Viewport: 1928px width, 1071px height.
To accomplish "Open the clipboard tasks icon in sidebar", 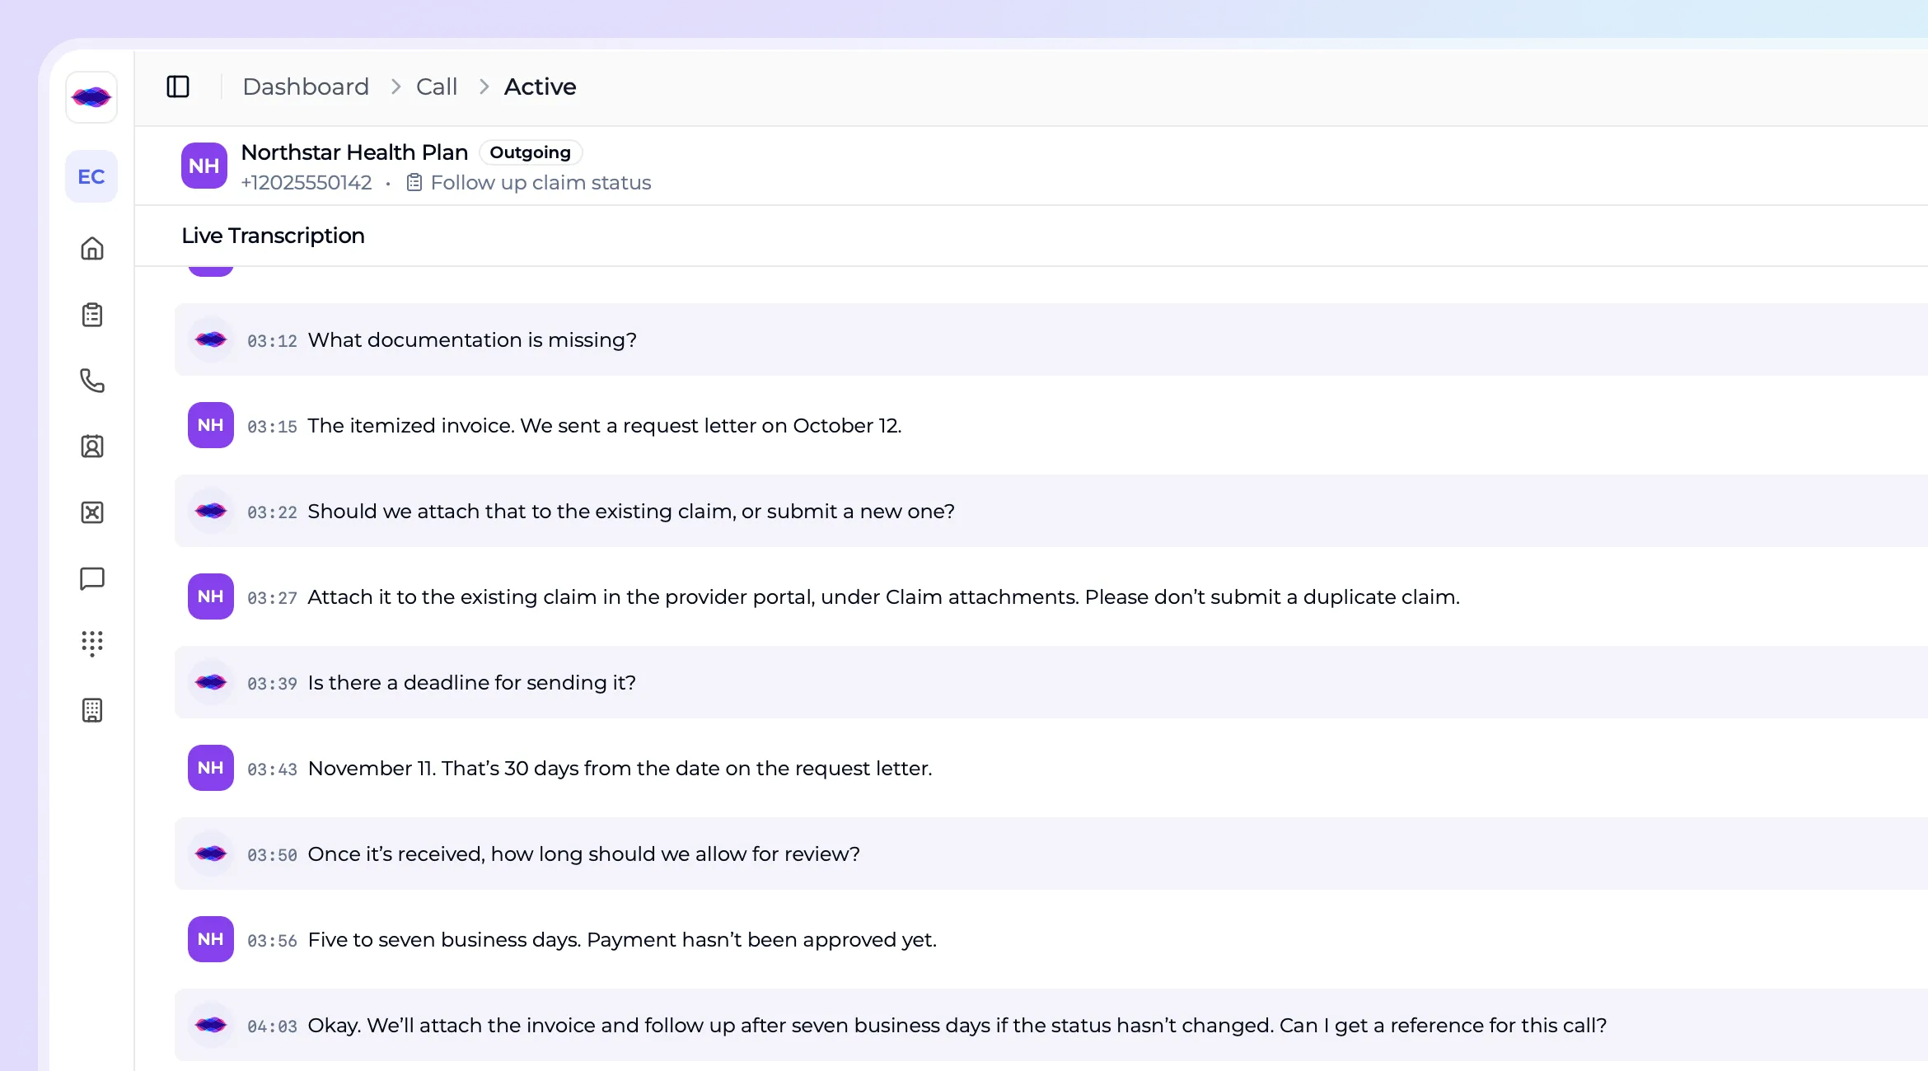I will [x=92, y=315].
